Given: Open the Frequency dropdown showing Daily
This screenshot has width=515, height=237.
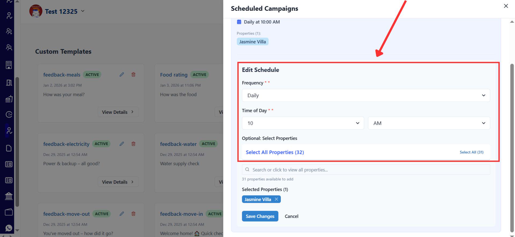Looking at the screenshot, I should point(366,96).
